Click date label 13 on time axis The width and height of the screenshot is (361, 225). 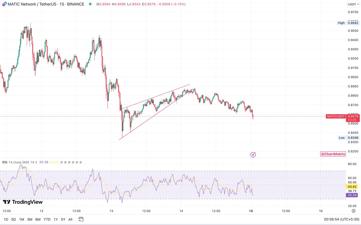pos(111,211)
